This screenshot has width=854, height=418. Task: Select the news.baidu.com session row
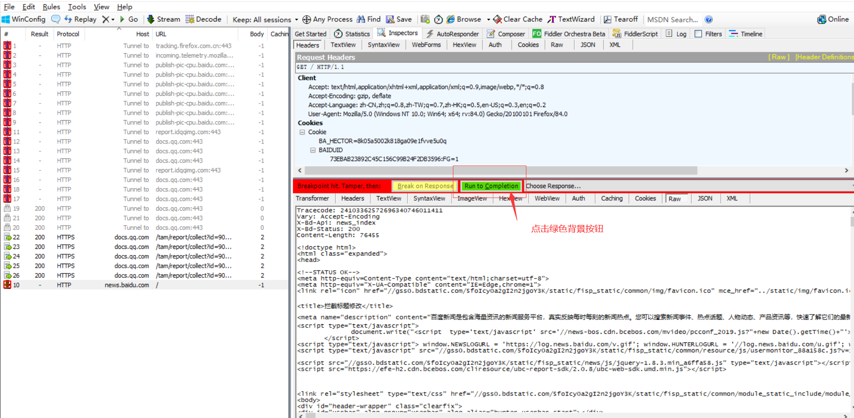coord(145,285)
